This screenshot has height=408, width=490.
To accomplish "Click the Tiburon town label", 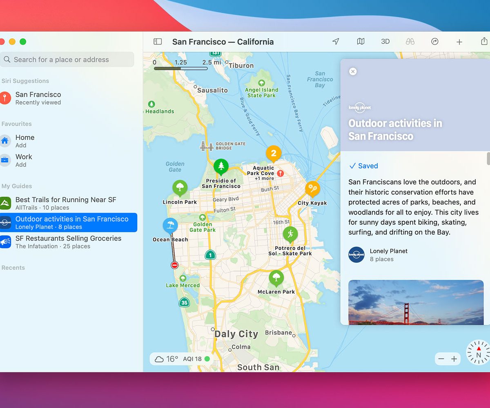I will 241,65.
